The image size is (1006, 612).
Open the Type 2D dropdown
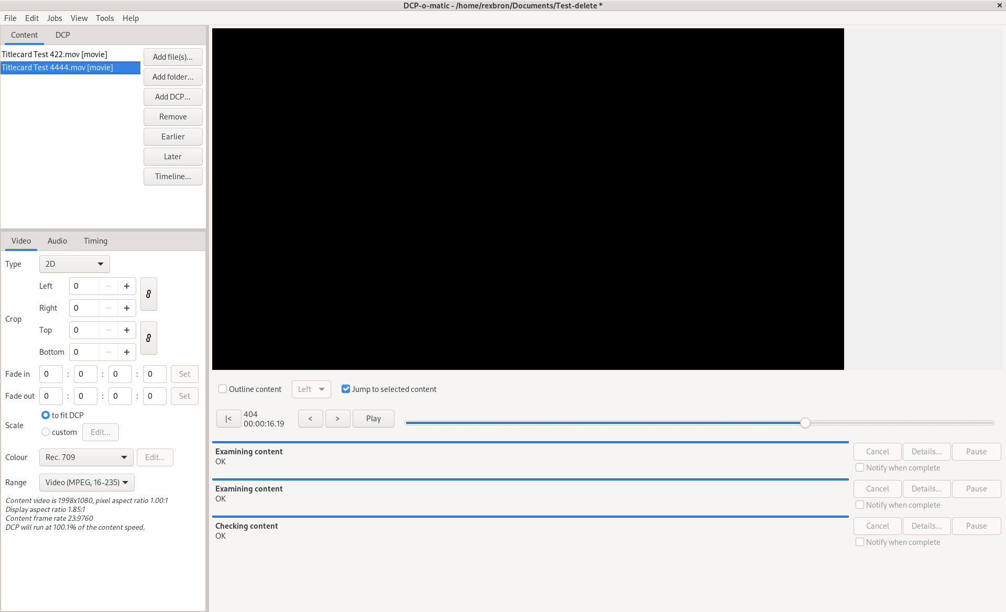click(x=74, y=264)
